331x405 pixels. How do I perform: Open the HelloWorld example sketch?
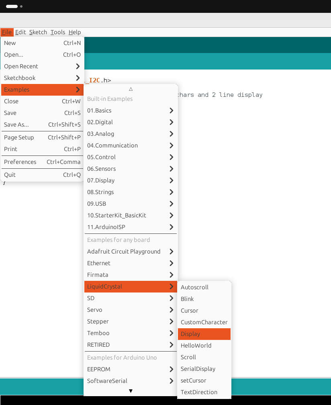(204, 346)
